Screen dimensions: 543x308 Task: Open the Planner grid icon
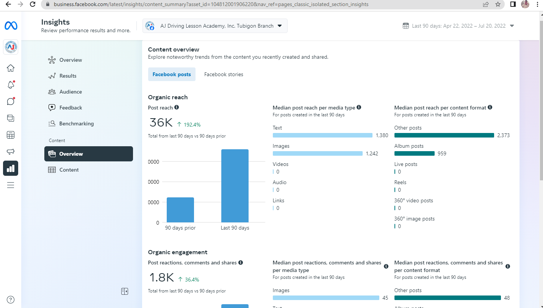tap(11, 135)
